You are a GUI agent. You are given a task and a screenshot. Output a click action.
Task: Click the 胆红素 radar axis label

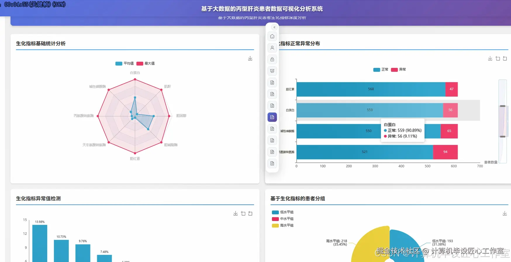pyautogui.click(x=135, y=159)
